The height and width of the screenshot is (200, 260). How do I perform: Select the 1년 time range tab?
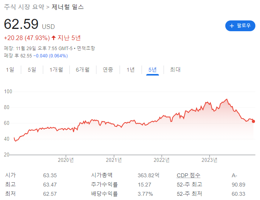click(x=130, y=70)
